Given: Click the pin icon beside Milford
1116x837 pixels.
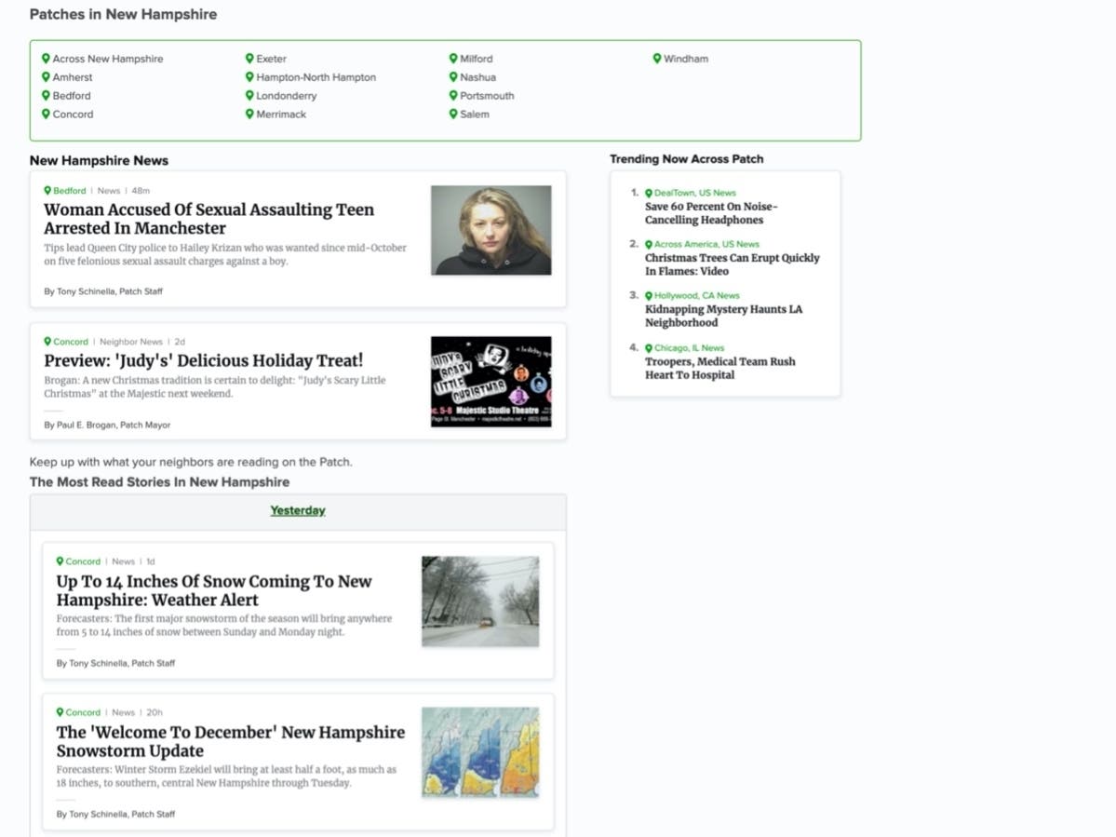Looking at the screenshot, I should [x=452, y=58].
